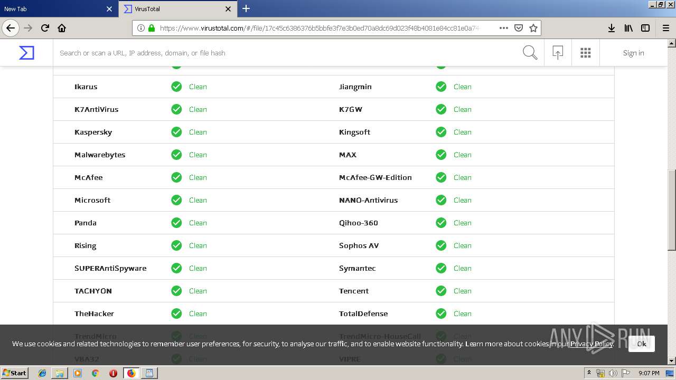The height and width of the screenshot is (380, 676).
Task: Dismiss cookie banner with Ok button
Action: pos(642,344)
